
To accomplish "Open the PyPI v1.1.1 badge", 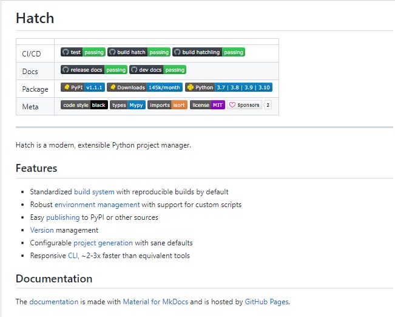I will 83,87.
